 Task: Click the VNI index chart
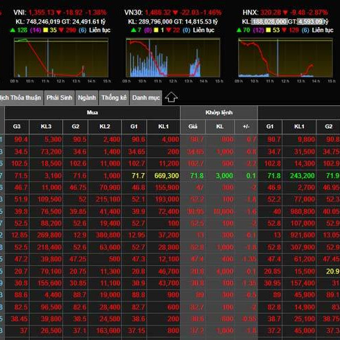pos(61,57)
